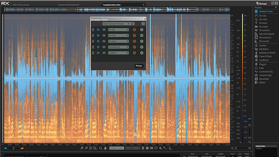This screenshot has height=157, width=279.
Task: Toggle power for De-noise chain step
Action: click(98, 41)
